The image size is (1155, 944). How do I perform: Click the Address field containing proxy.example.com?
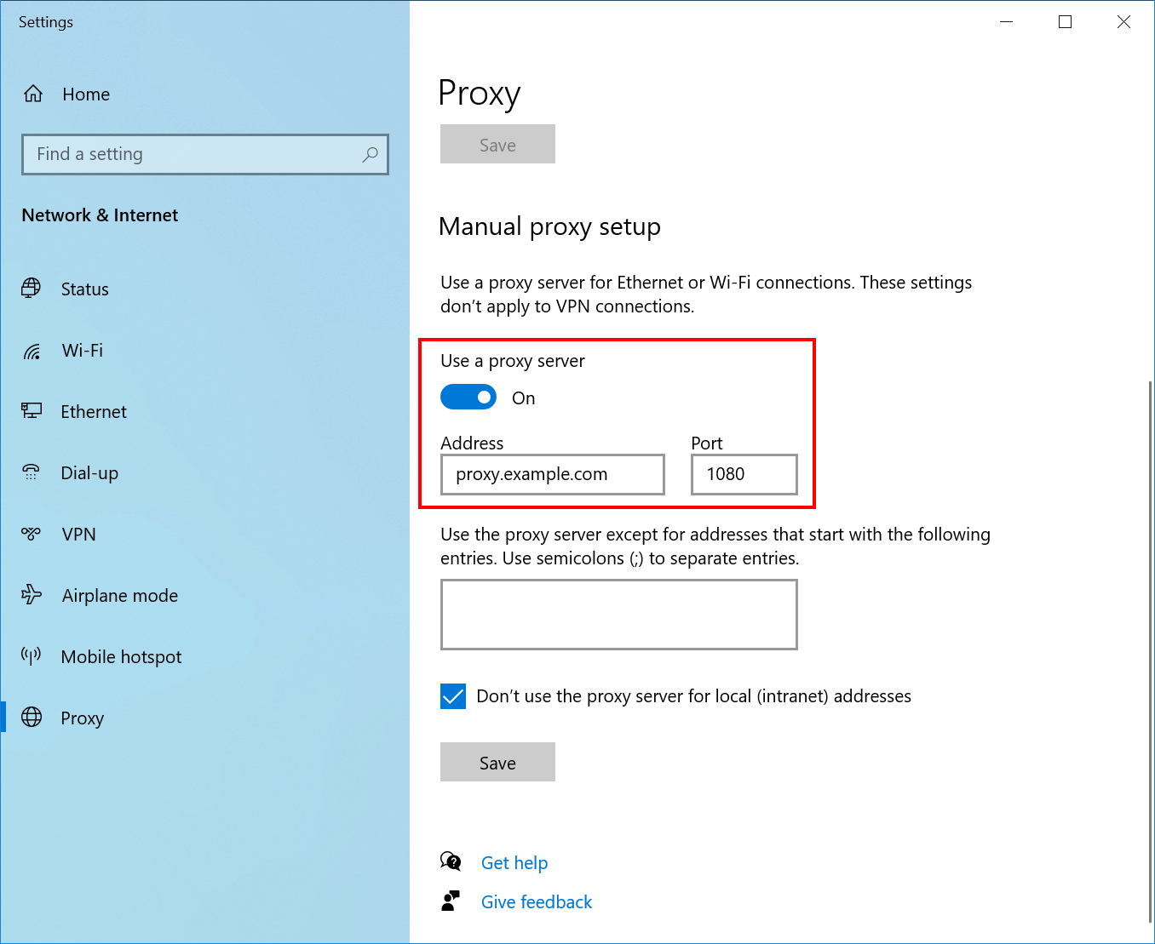click(552, 474)
